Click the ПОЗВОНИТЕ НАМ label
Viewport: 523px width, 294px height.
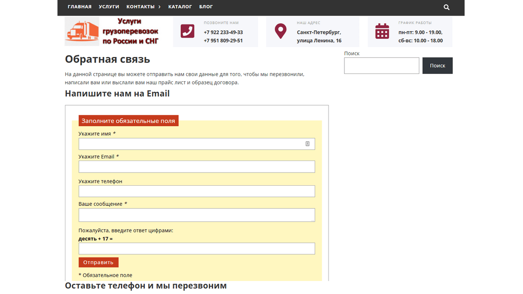point(221,23)
